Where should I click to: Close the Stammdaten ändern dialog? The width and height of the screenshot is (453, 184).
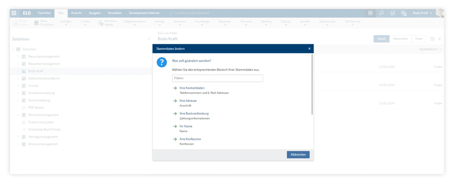coord(309,49)
